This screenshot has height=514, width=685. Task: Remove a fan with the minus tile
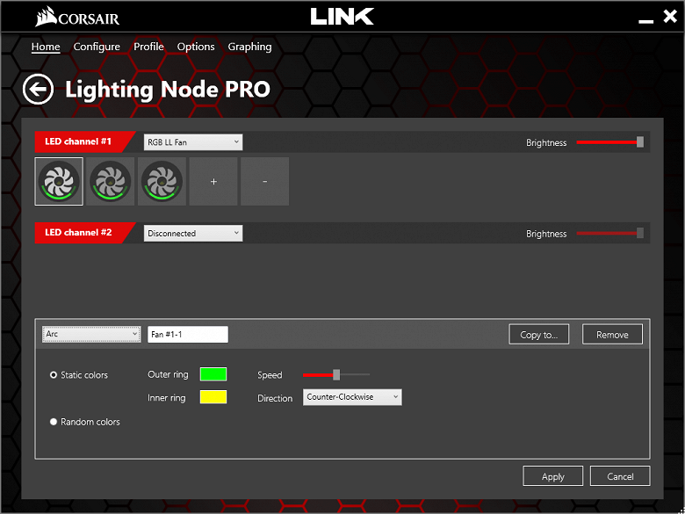point(265,181)
